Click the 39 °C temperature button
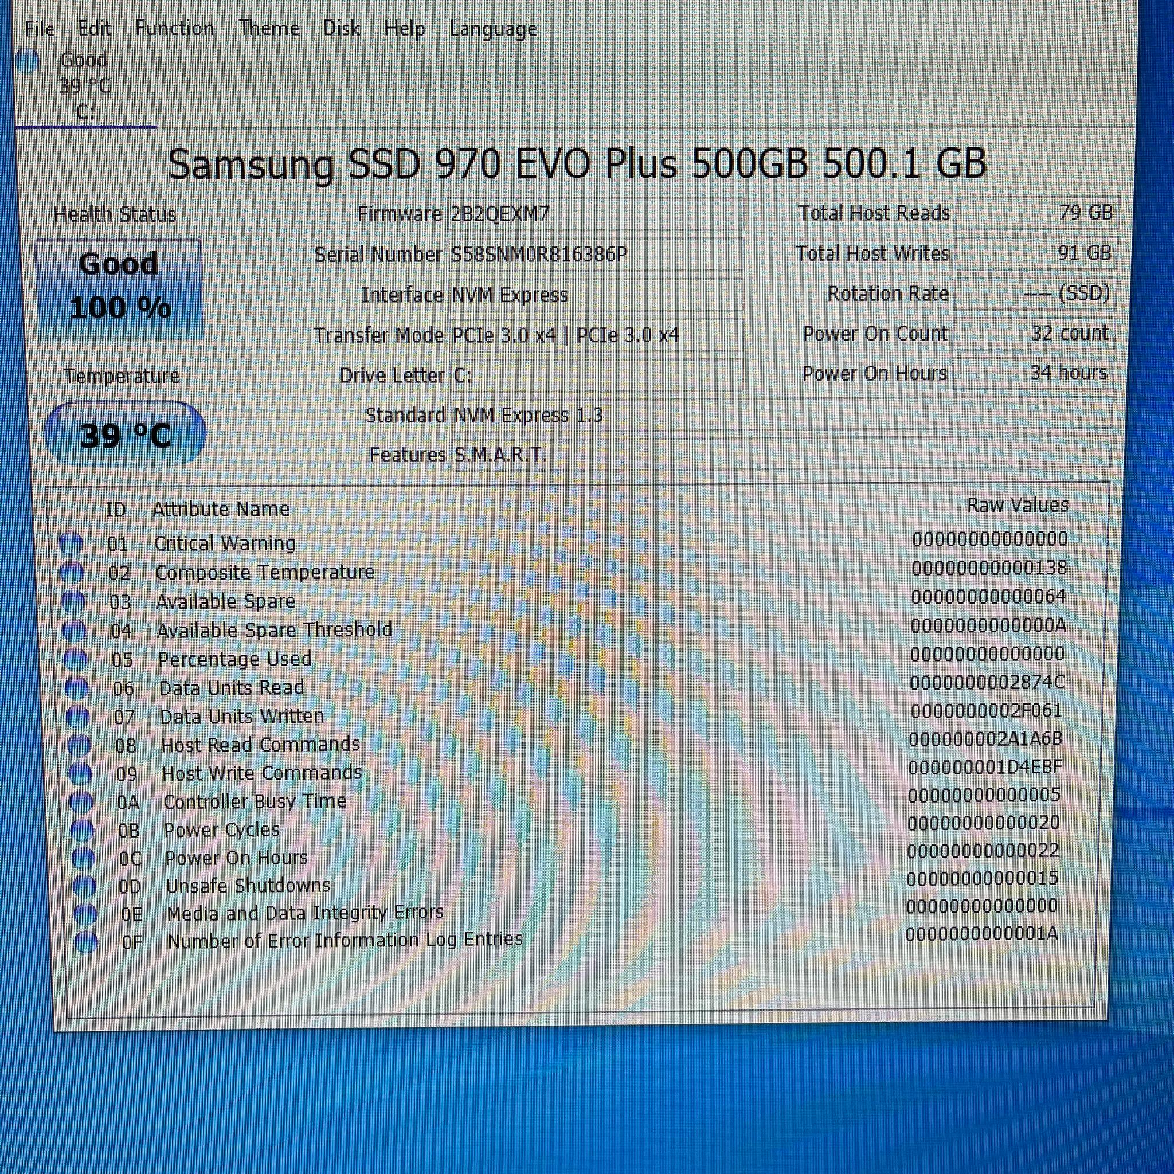This screenshot has width=1174, height=1174. pyautogui.click(x=125, y=434)
